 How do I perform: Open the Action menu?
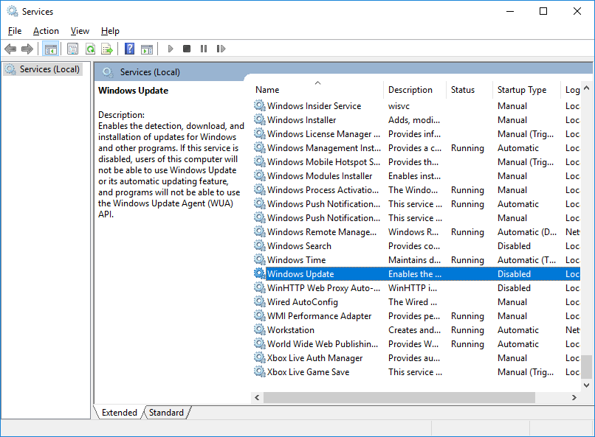click(46, 31)
